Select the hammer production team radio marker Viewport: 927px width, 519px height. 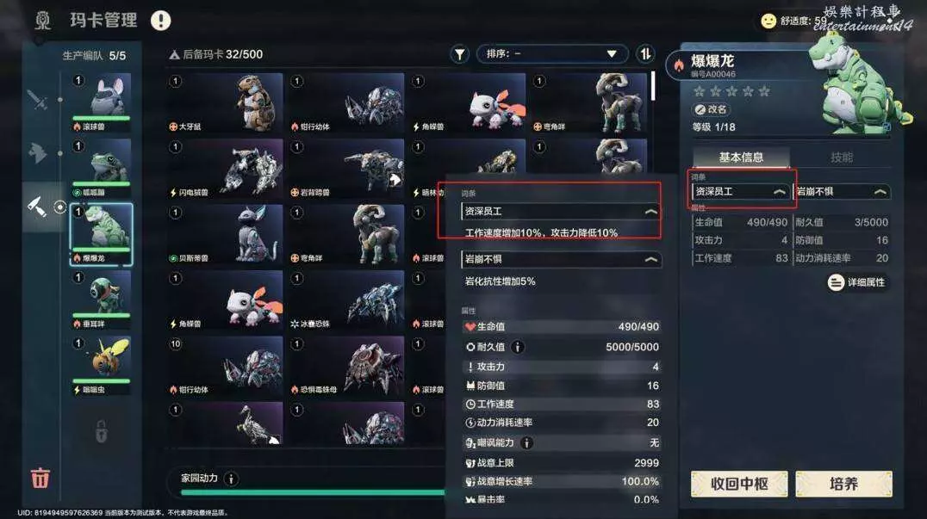coord(59,207)
